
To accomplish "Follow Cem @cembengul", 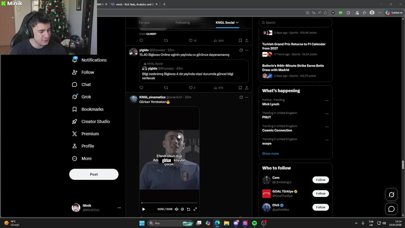I will point(321,180).
